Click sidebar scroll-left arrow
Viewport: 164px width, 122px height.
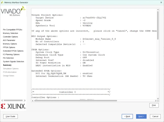click(2, 100)
